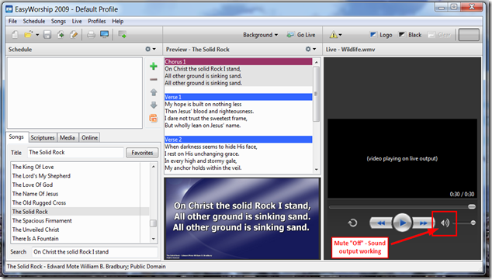This screenshot has height=280, width=492.
Task: Select There Is A Fountain song
Action: (35, 239)
